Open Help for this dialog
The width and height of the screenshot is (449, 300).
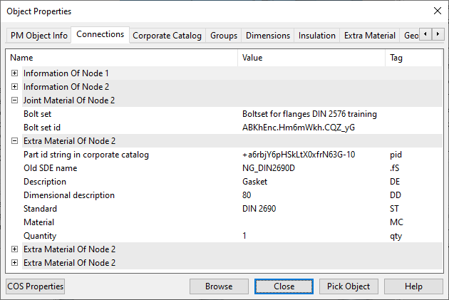click(x=413, y=286)
